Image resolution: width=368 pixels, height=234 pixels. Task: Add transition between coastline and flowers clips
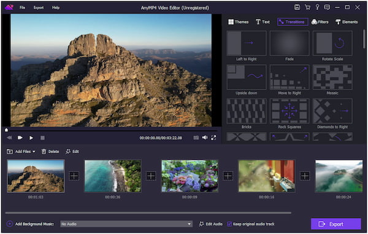pos(151,176)
